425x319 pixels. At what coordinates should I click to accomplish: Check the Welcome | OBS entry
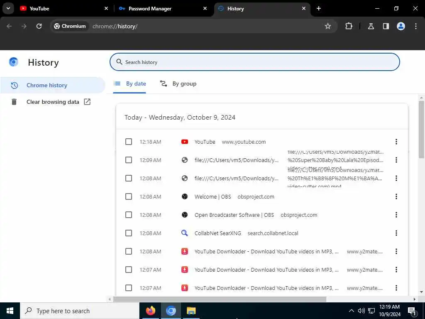[129, 196]
